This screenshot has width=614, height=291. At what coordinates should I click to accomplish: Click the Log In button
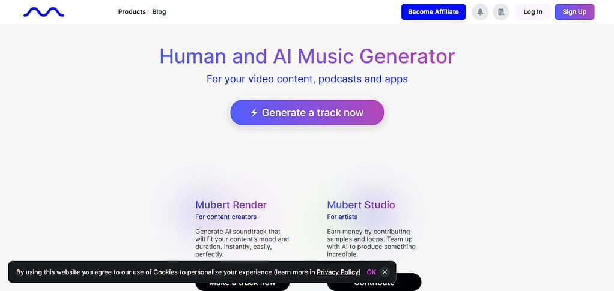[x=532, y=12]
